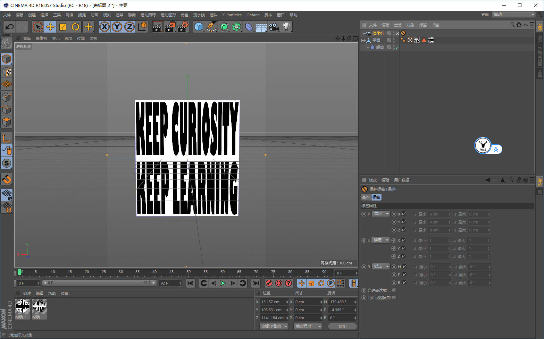Click Make Editable icon in left palette

[x=7, y=43]
